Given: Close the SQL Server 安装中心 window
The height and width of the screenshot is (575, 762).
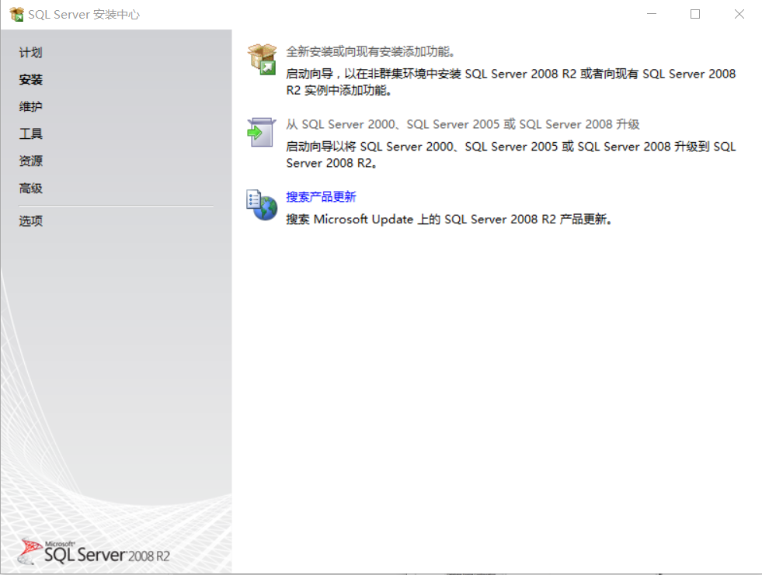Looking at the screenshot, I should coord(739,14).
